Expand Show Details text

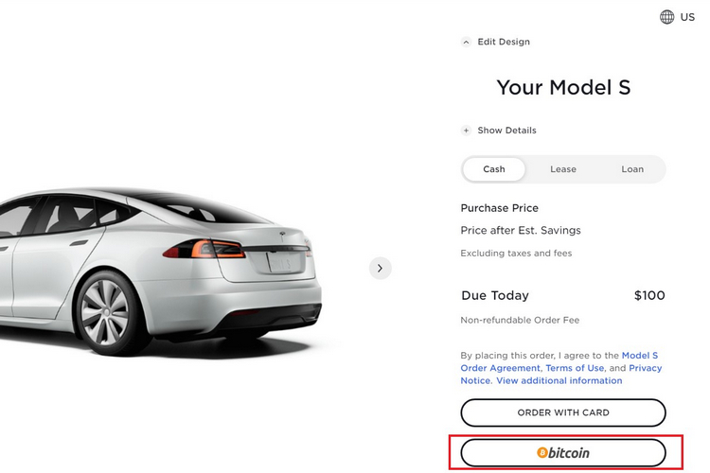click(x=506, y=131)
